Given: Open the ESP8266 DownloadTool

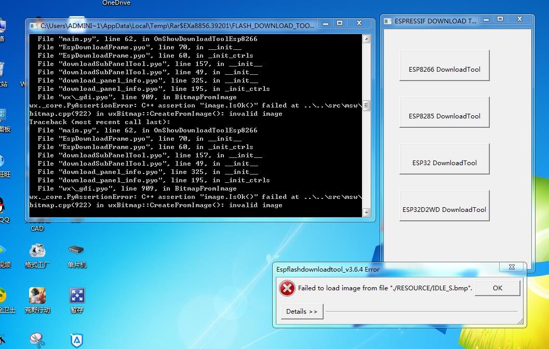Looking at the screenshot, I should 444,65.
